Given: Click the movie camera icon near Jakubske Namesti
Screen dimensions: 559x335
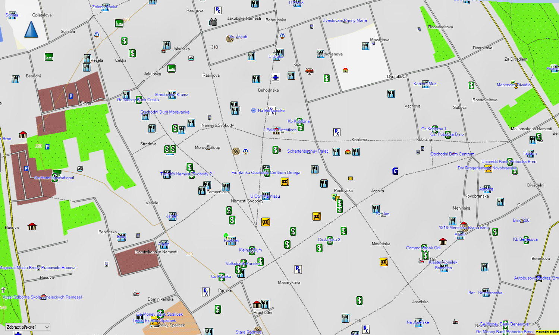Looking at the screenshot, I should pyautogui.click(x=213, y=22).
